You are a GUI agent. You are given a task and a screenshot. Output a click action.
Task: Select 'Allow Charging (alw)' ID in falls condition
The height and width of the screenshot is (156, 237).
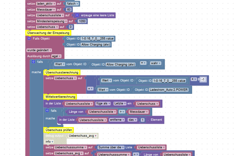[120, 65]
